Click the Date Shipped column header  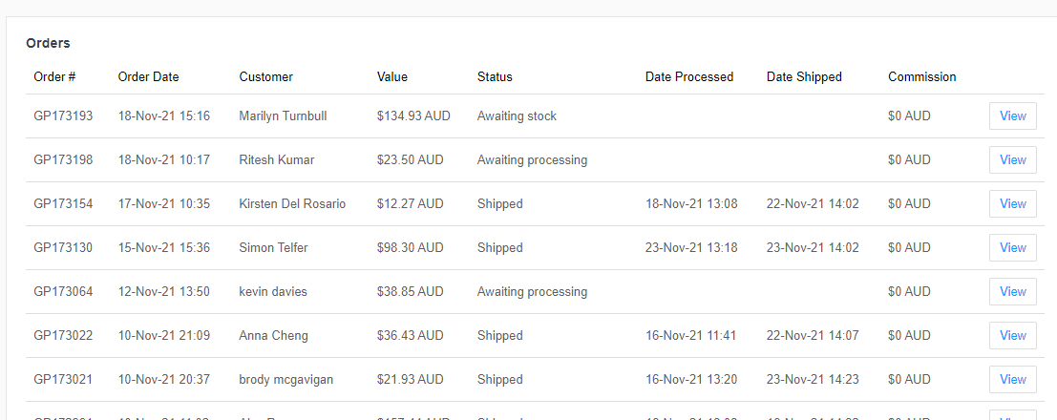(804, 76)
